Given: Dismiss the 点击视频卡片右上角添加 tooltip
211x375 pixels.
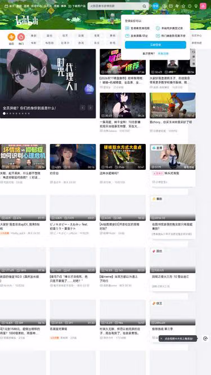Looking at the screenshot, I should (x=161, y=338).
